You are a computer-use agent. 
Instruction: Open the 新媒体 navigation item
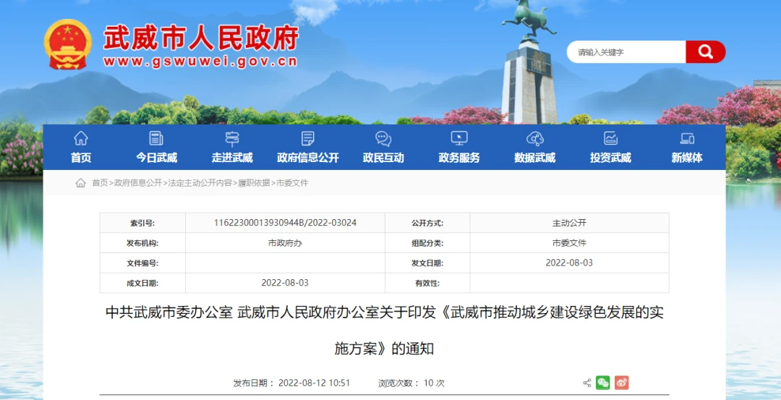coord(686,148)
